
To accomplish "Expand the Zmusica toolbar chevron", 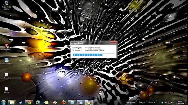I will (156, 101).
